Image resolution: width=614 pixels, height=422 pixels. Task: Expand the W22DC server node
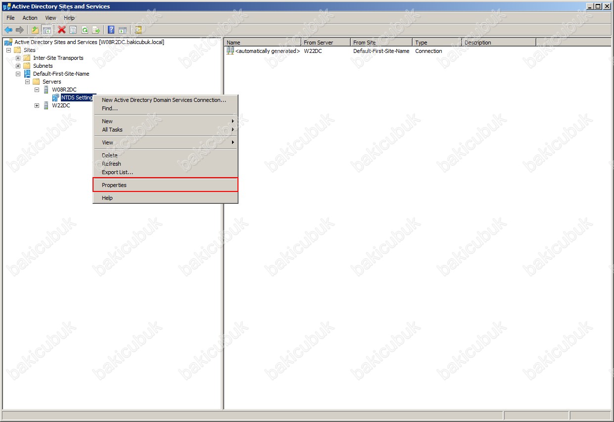37,105
